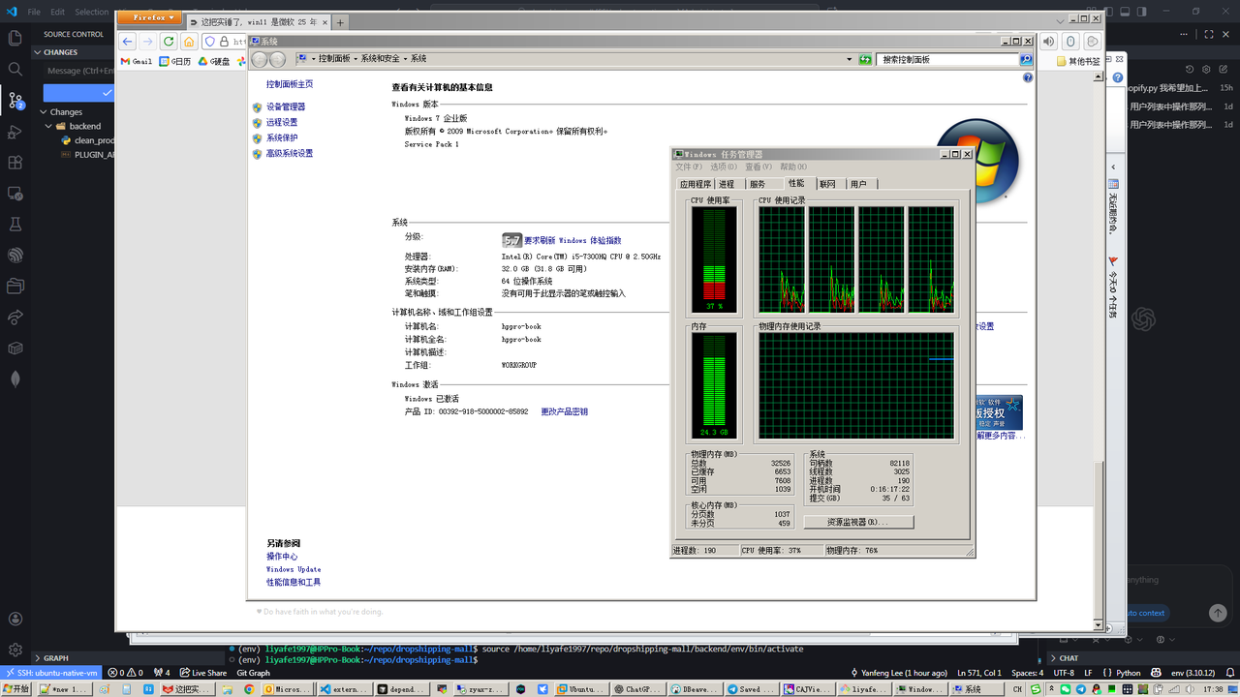Click the Firefox reload page button
Image resolution: width=1240 pixels, height=697 pixels.
click(x=169, y=42)
